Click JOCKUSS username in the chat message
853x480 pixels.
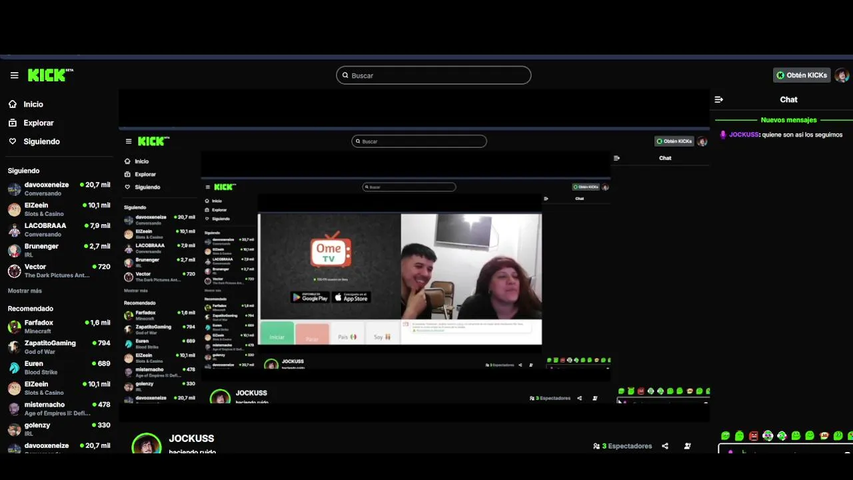click(x=744, y=135)
